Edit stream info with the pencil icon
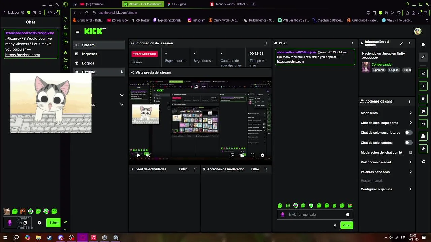This screenshot has height=242, width=431. coord(401,43)
